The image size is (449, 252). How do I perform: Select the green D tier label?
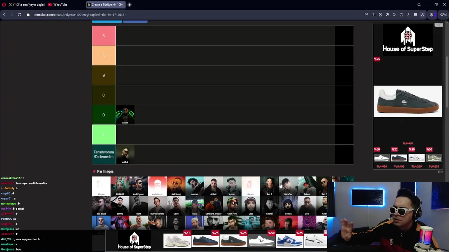pos(103,115)
